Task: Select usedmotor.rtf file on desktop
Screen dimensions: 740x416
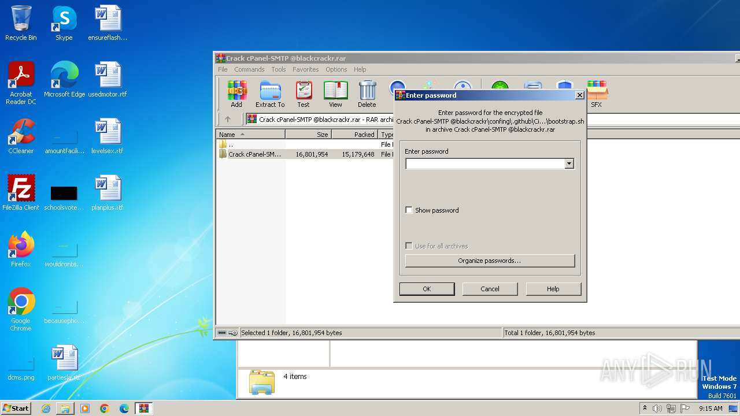Action: coord(108,80)
